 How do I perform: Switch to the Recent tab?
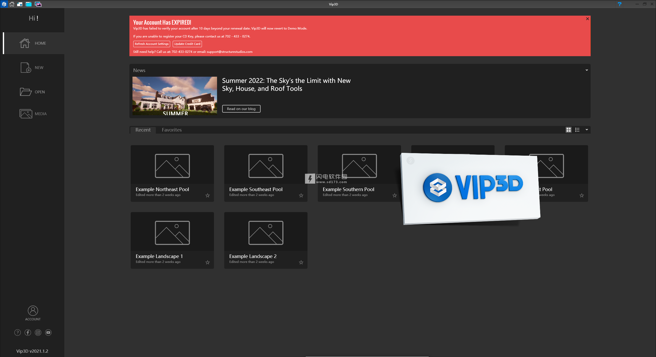[x=143, y=130]
